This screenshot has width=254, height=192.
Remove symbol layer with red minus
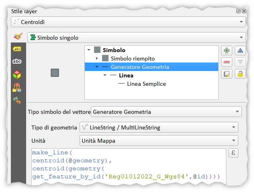227,62
